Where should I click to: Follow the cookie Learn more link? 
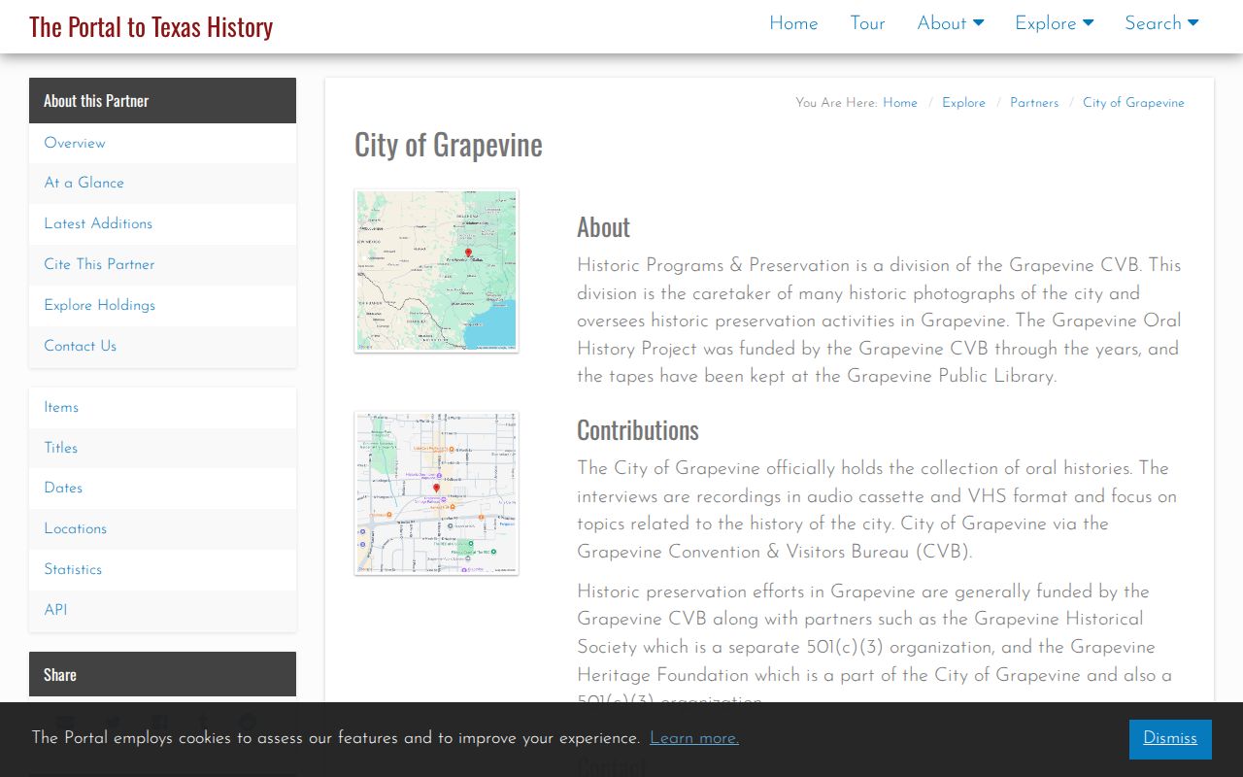pos(694,738)
